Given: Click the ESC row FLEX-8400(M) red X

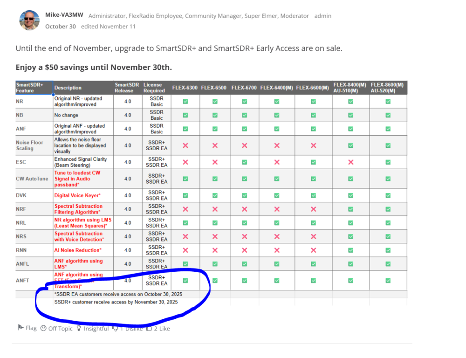Looking at the screenshot, I should (x=351, y=162).
